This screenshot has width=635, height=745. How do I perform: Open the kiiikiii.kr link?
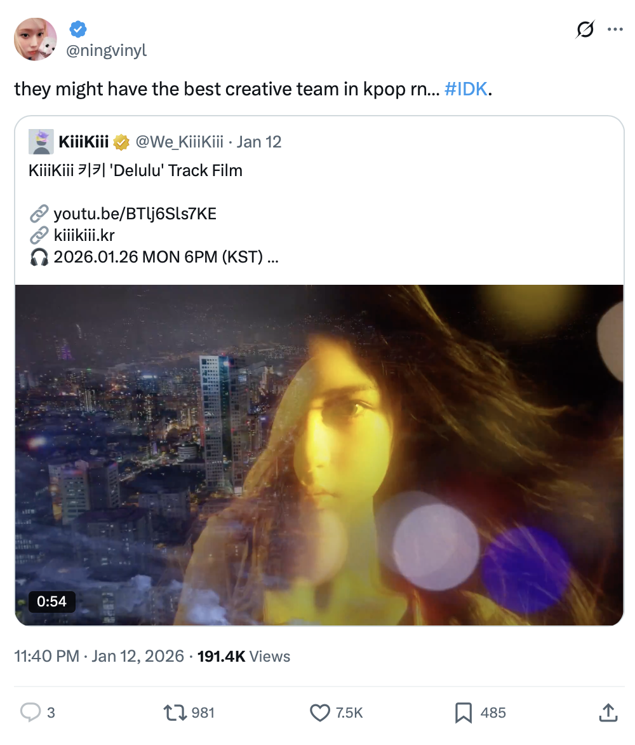(84, 235)
